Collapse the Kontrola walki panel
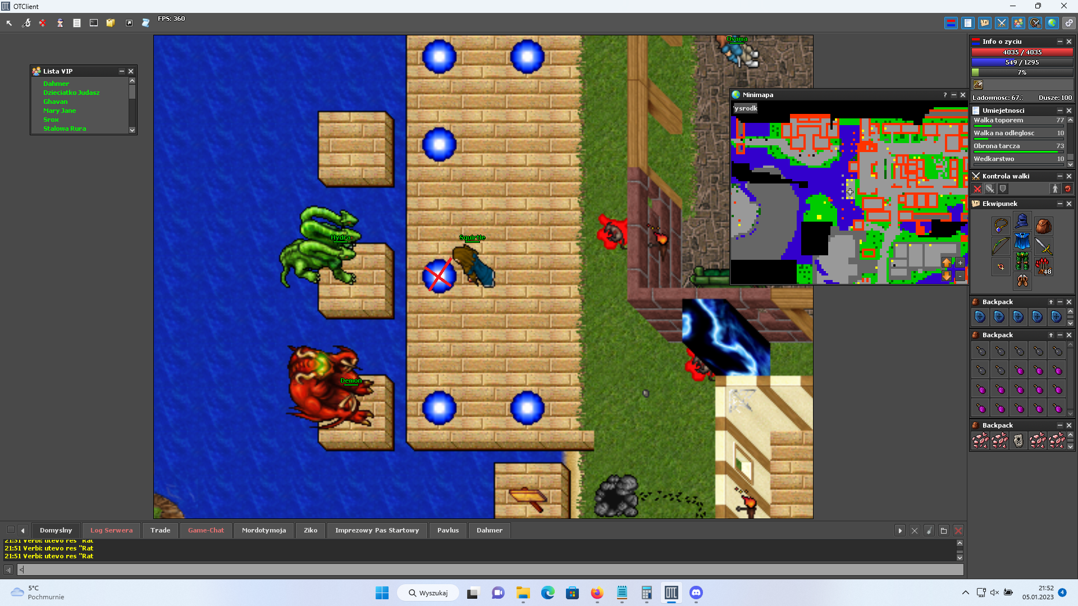This screenshot has height=606, width=1078. (1060, 176)
